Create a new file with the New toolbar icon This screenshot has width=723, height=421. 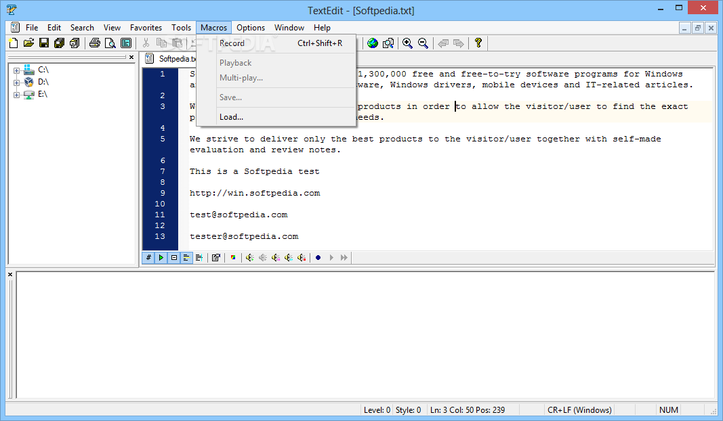(14, 43)
